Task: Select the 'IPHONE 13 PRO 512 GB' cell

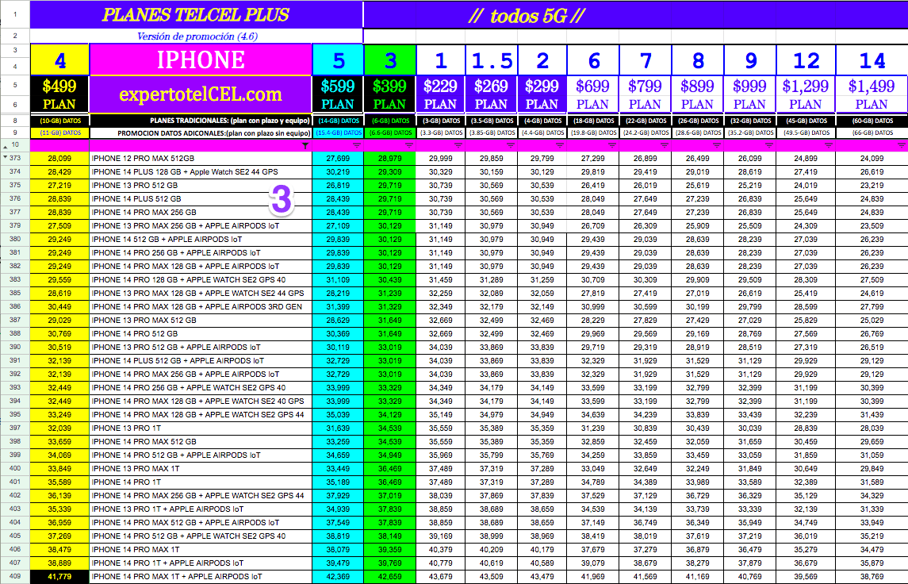Action: [201, 186]
